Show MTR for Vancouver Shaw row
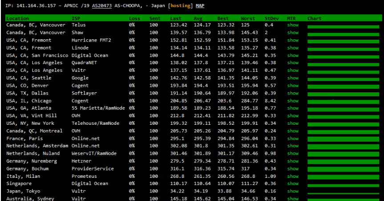The image size is (384, 201). tap(293, 33)
